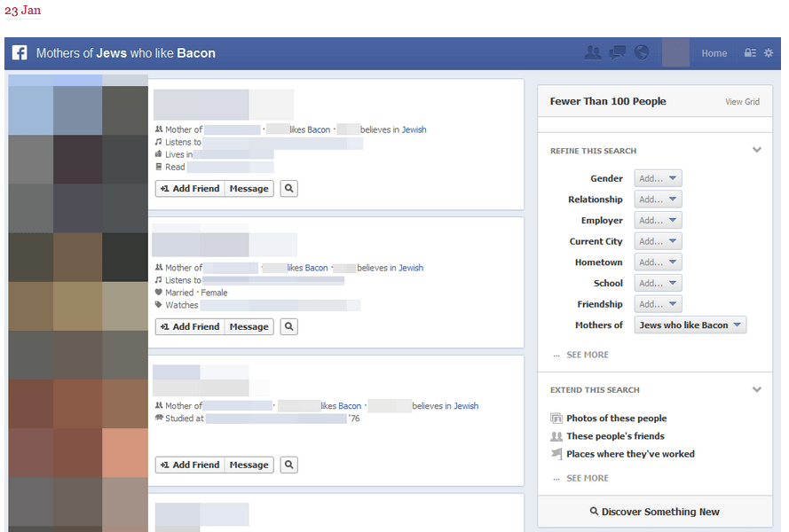Screen dimensions: 789x532
Task: Open Jewish link in 'Studied at' result
Action: click(466, 406)
